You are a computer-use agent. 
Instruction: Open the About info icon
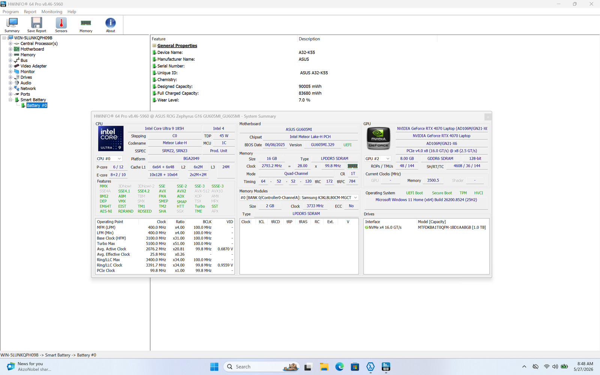coord(111,25)
